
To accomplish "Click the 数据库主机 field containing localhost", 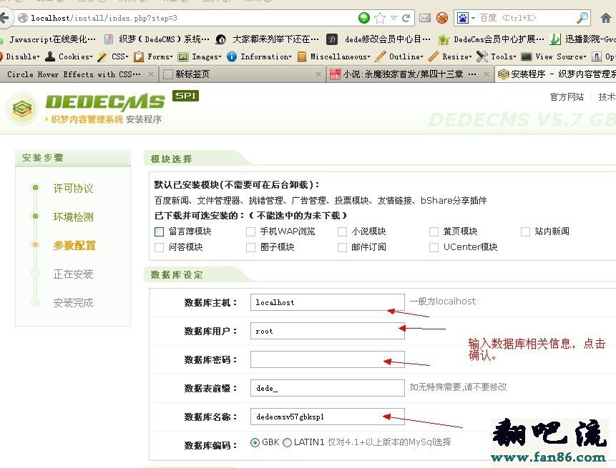I will [x=327, y=302].
